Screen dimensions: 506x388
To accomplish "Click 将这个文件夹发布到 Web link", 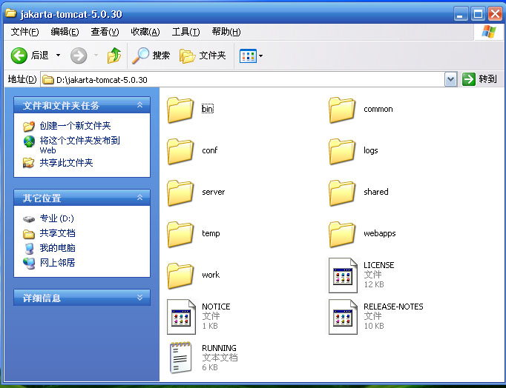I will [79, 145].
